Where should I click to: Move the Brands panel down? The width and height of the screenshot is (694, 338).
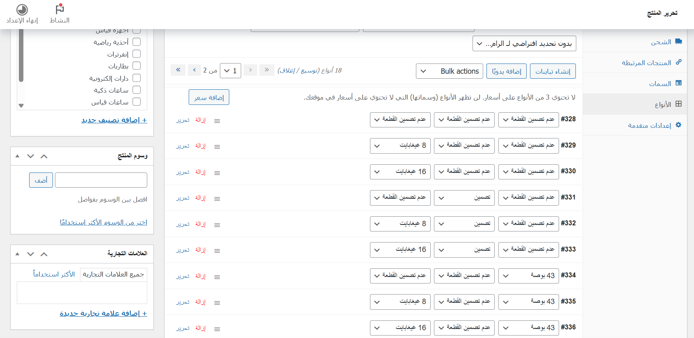tap(30, 254)
